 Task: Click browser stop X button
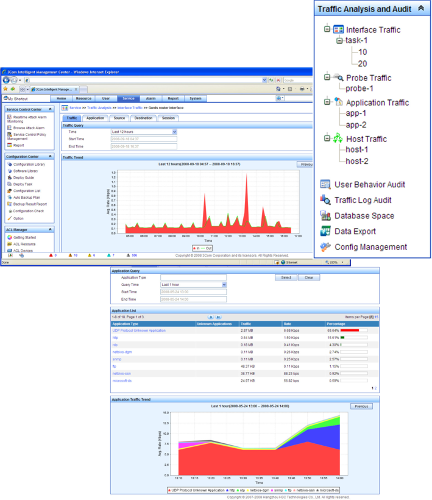click(x=278, y=80)
